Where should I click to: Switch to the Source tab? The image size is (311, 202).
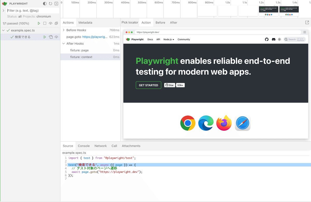[x=68, y=146]
